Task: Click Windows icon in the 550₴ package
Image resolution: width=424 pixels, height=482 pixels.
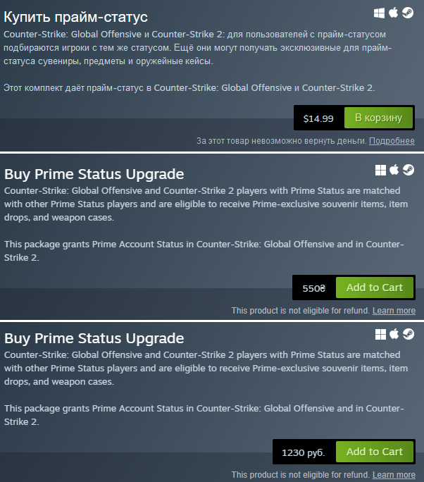Action: point(380,170)
